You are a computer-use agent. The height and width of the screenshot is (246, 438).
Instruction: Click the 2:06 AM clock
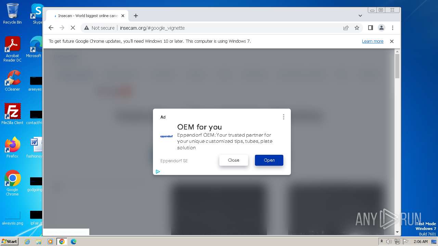pos(421,242)
